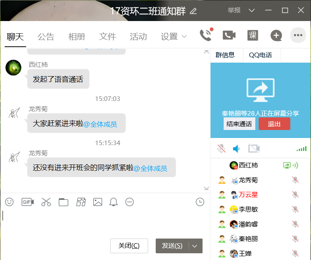311x260 pixels.
Task: Click 龙秀菊 sender name above 大家赶紧进来啦
Action: pos(38,109)
